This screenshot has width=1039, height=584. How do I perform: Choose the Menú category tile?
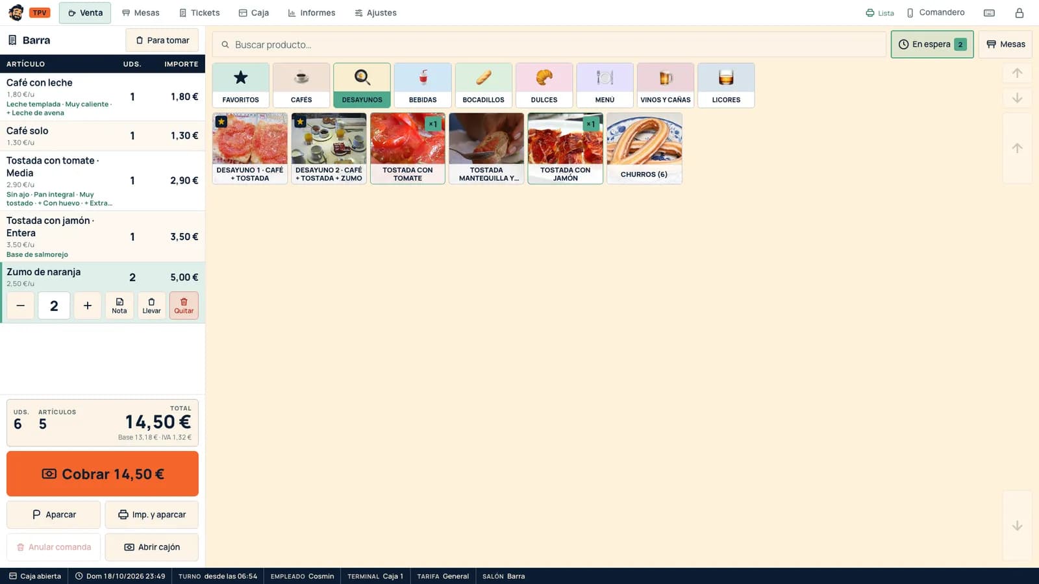click(605, 85)
